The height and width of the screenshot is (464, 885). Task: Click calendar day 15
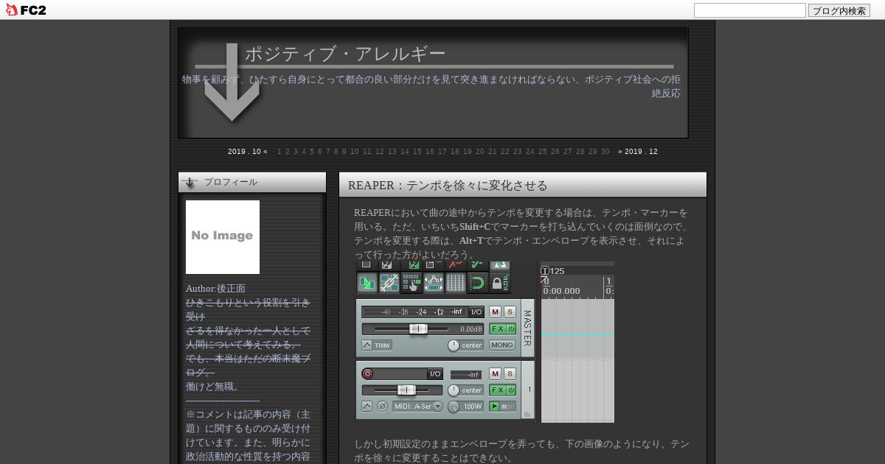click(x=417, y=152)
